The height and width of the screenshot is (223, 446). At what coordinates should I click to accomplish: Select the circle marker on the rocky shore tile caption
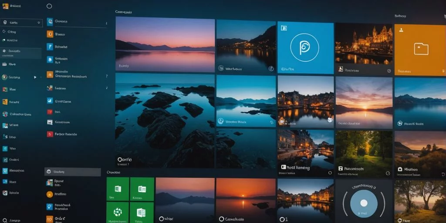pos(120,159)
